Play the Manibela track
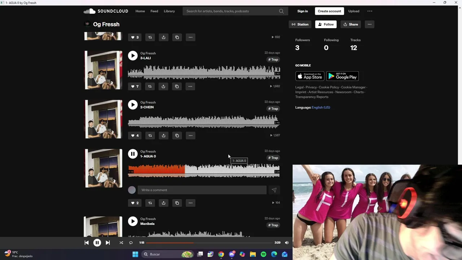This screenshot has width=462, height=260. point(133,221)
